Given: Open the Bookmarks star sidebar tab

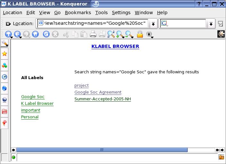Looking at the screenshot, I should click(4, 54).
